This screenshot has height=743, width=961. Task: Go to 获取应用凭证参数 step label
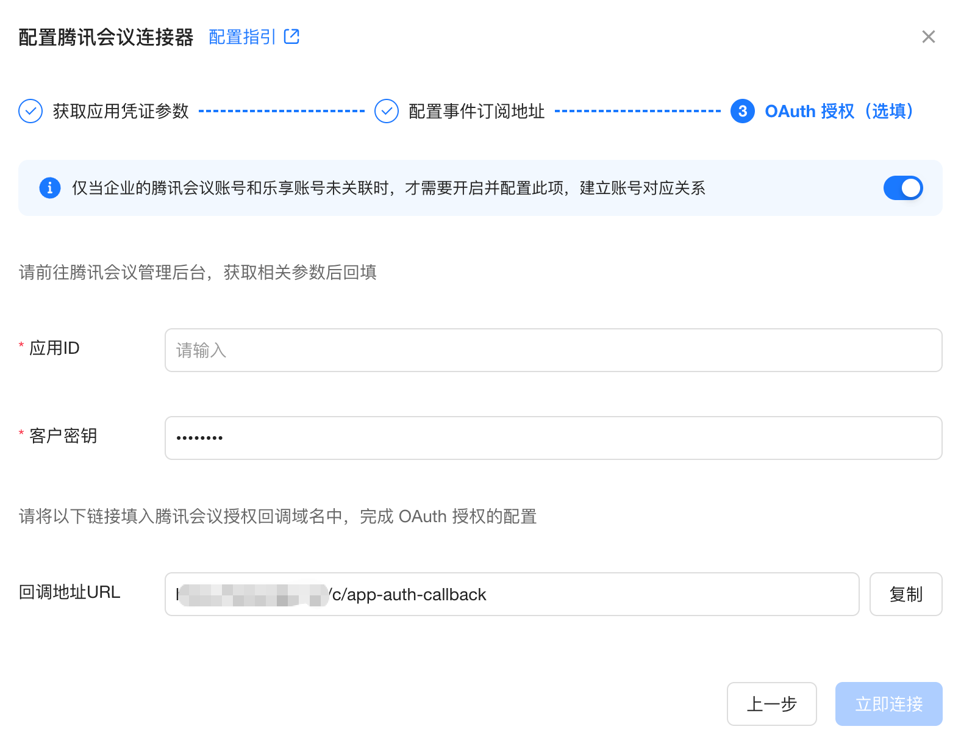121,111
